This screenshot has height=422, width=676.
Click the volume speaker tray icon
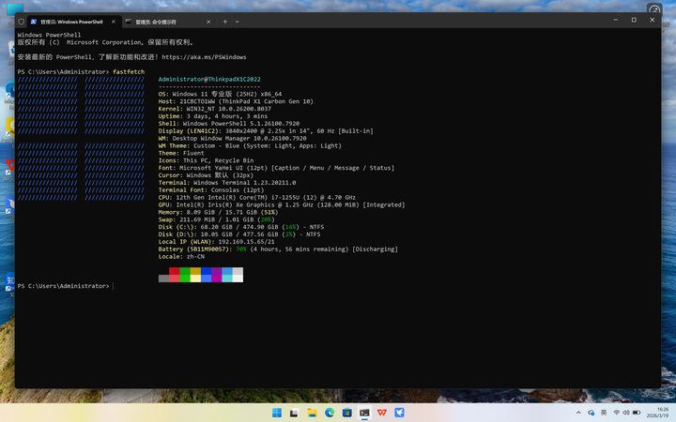coord(626,413)
